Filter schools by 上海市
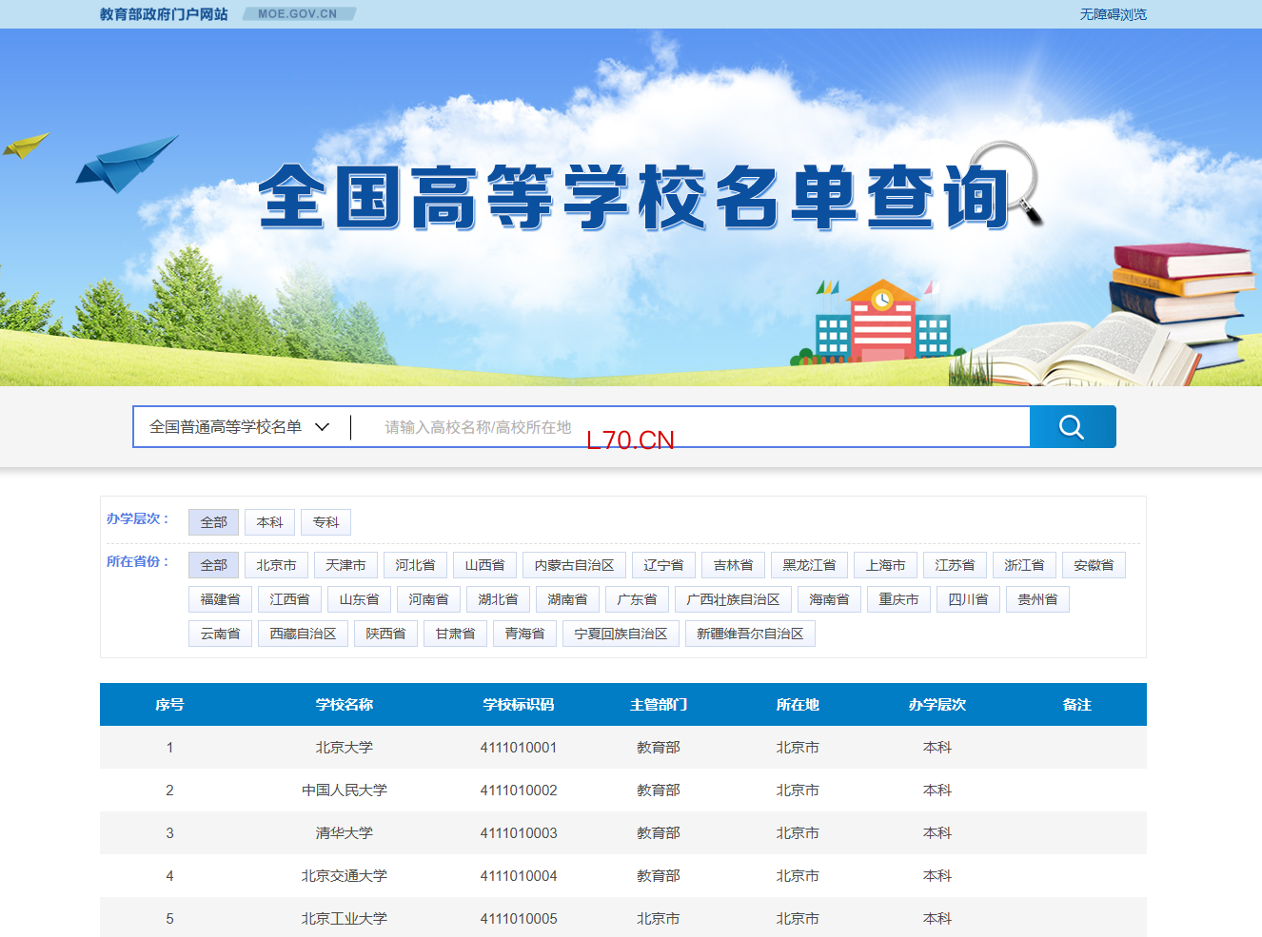 [x=885, y=565]
